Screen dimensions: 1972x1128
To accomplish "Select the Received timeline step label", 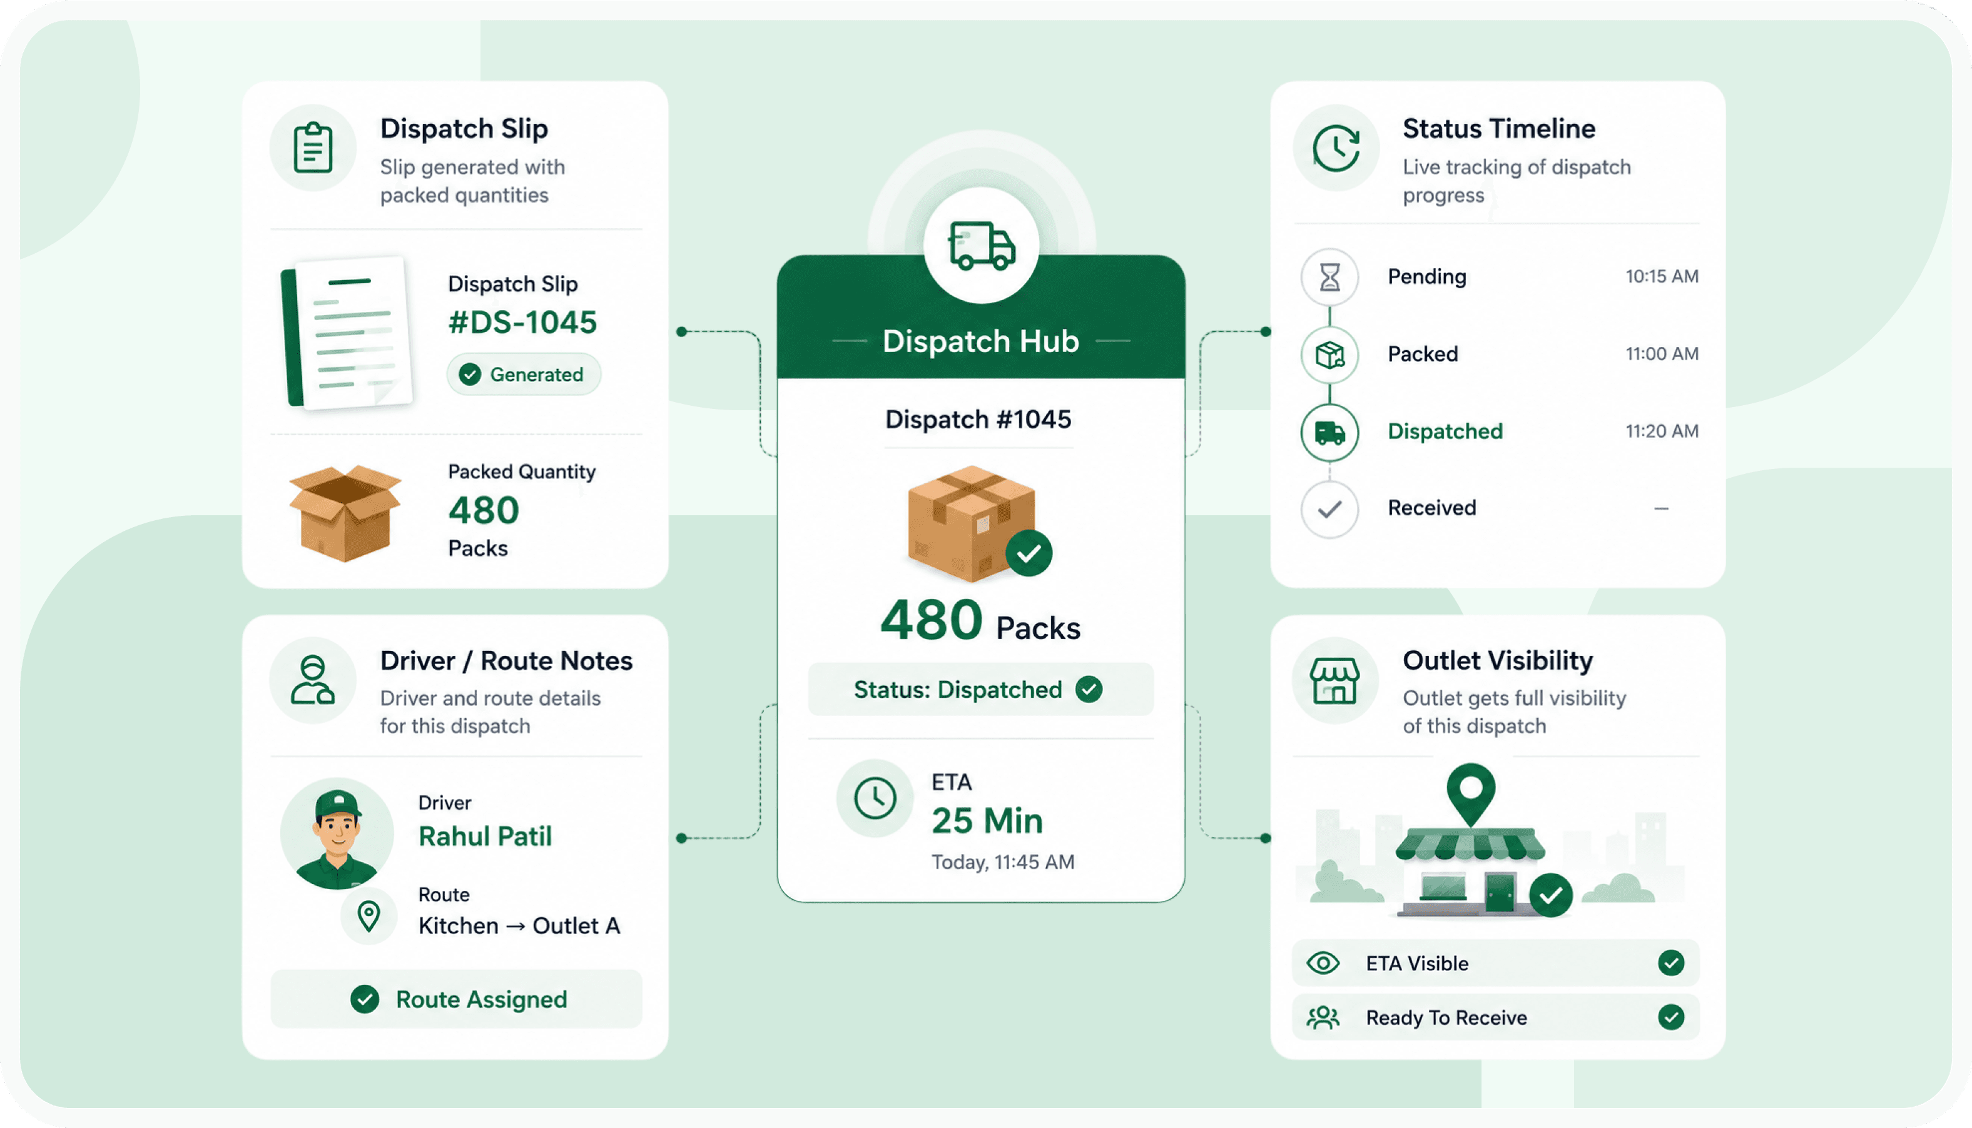I will 1431,508.
